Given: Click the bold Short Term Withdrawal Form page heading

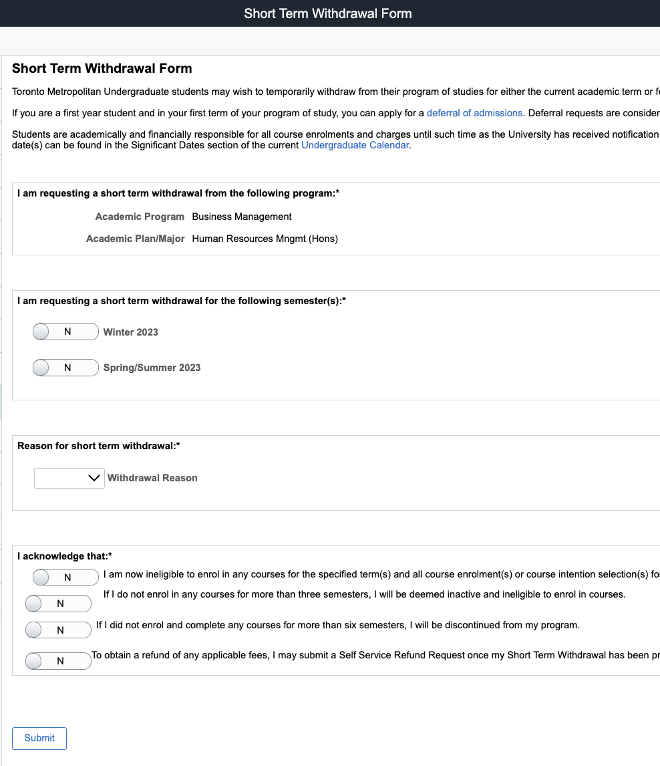Looking at the screenshot, I should [102, 68].
